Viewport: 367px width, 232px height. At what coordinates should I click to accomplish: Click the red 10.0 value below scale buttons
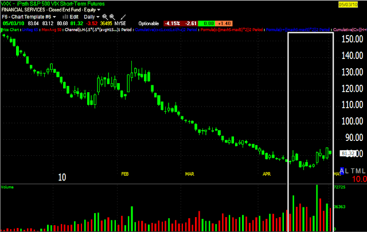pos(360,179)
